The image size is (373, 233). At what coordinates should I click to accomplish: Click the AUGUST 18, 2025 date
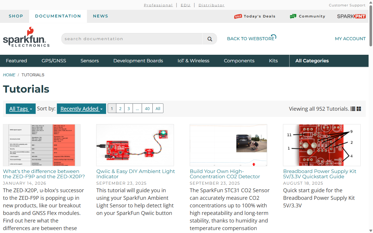[303, 183]
